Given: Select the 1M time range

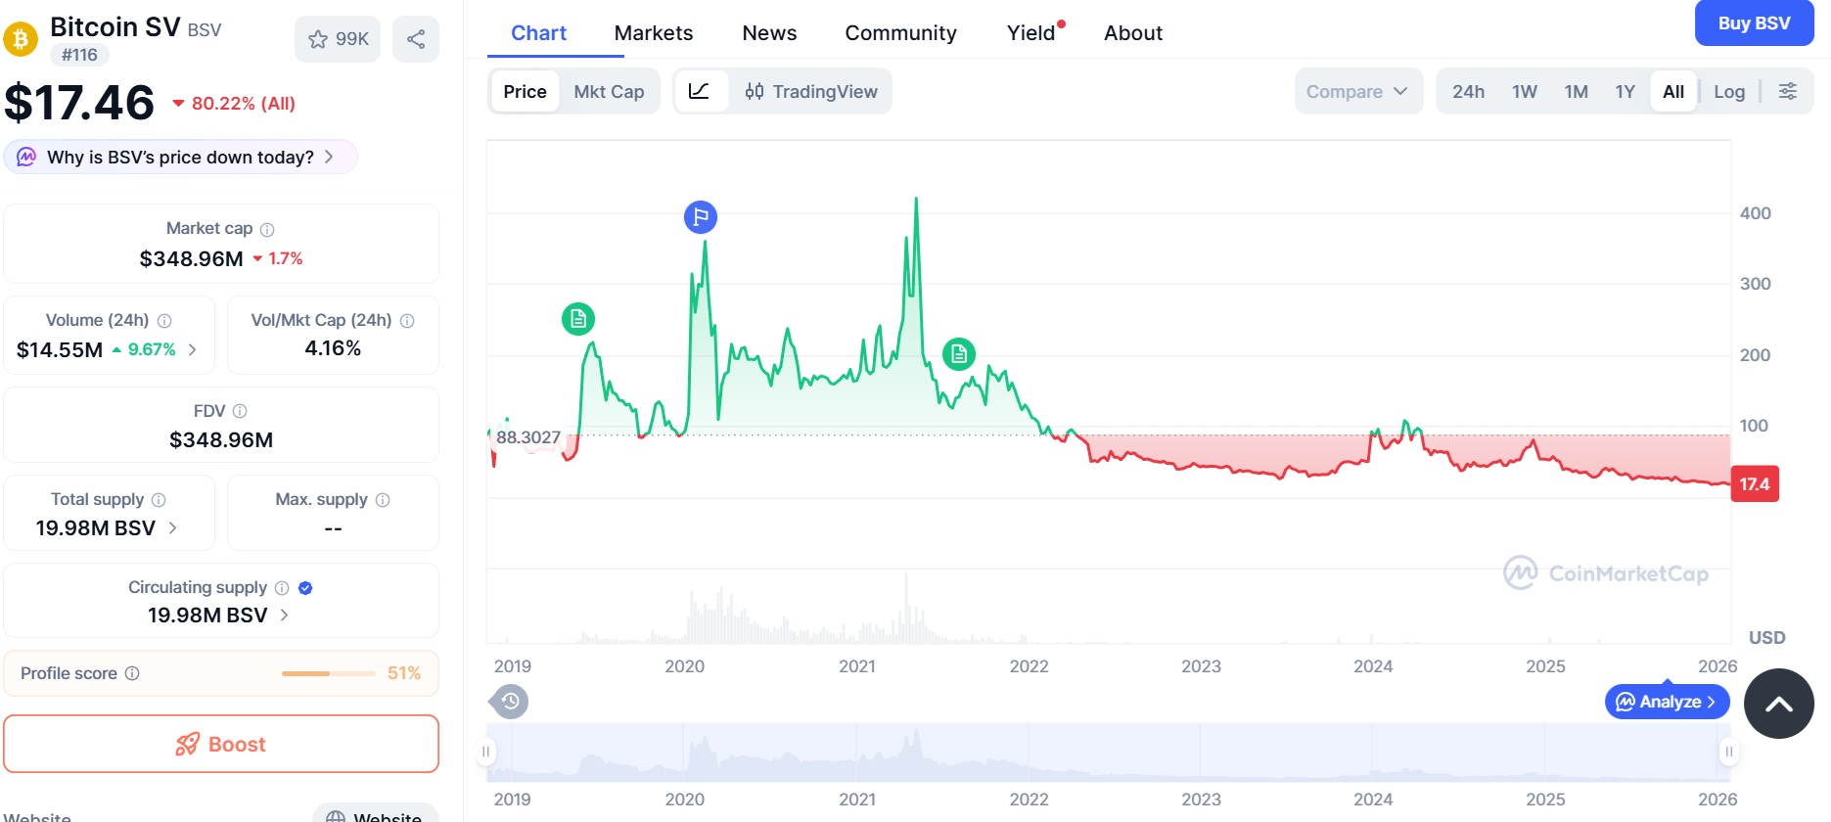Looking at the screenshot, I should coord(1576,91).
